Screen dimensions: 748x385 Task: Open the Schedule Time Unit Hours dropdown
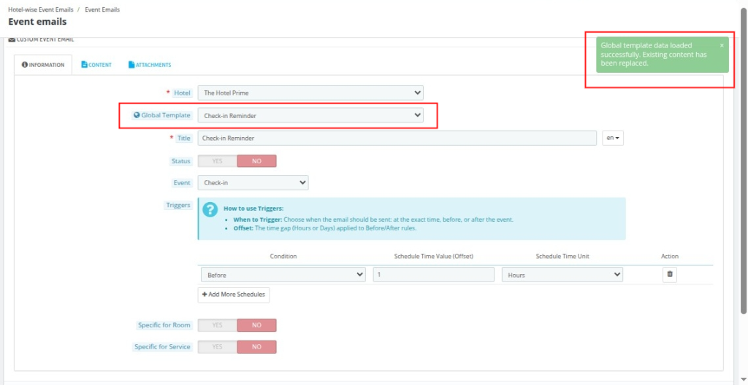pyautogui.click(x=561, y=275)
